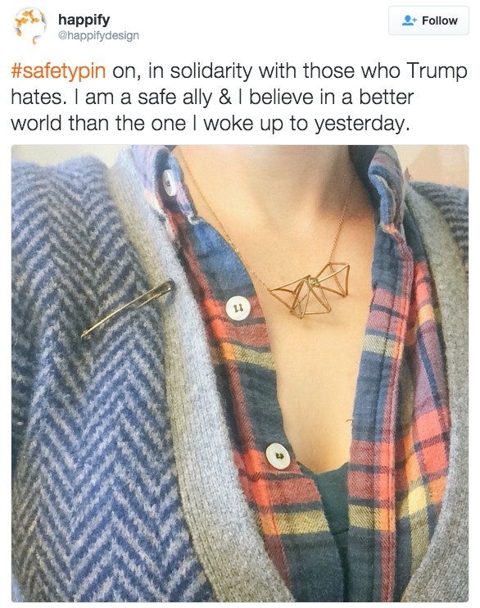Viewport: 480px width, 608px height.
Task: Click the topmost white shirt button
Action: coord(170,182)
